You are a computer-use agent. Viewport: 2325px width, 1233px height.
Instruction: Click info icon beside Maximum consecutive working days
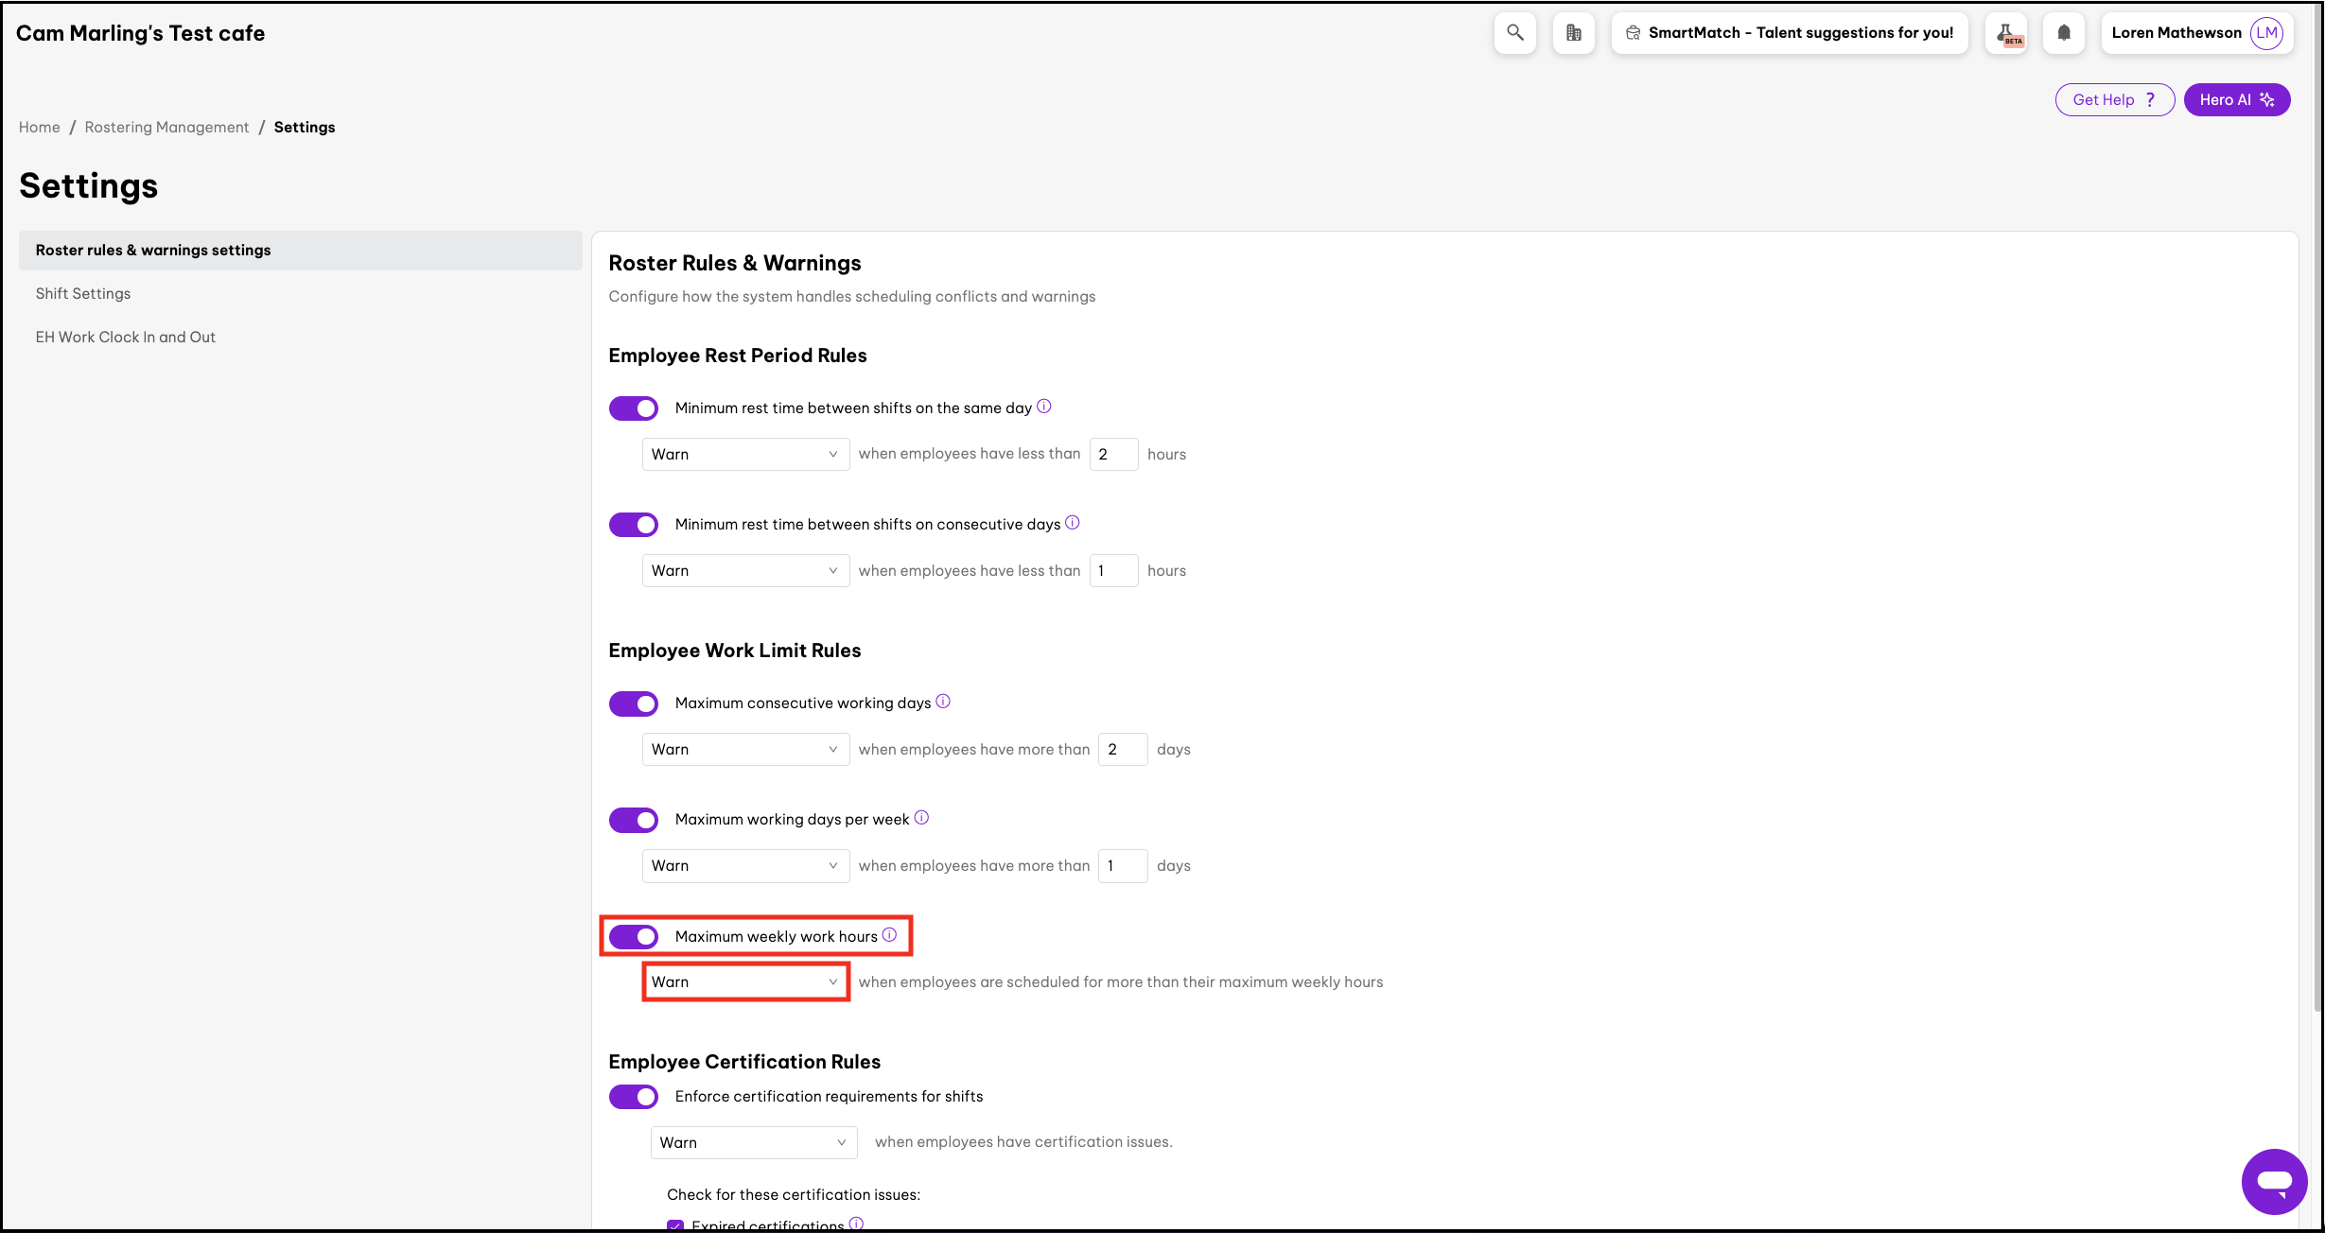click(x=943, y=702)
